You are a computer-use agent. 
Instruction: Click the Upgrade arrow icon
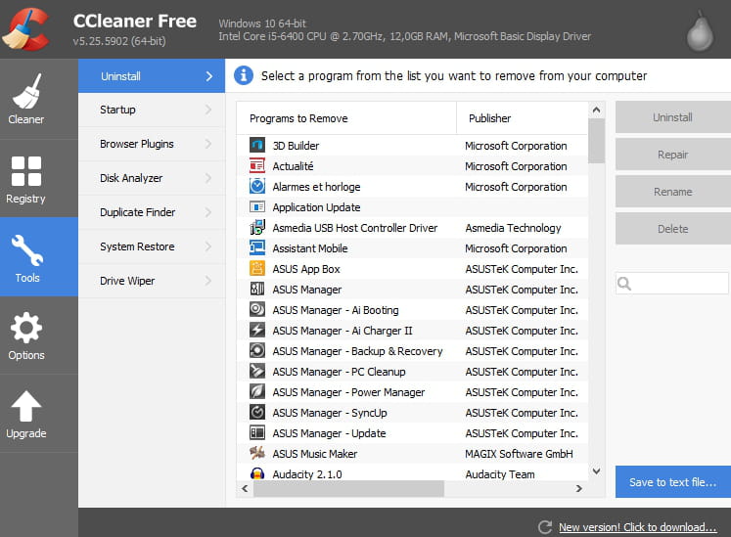point(26,406)
